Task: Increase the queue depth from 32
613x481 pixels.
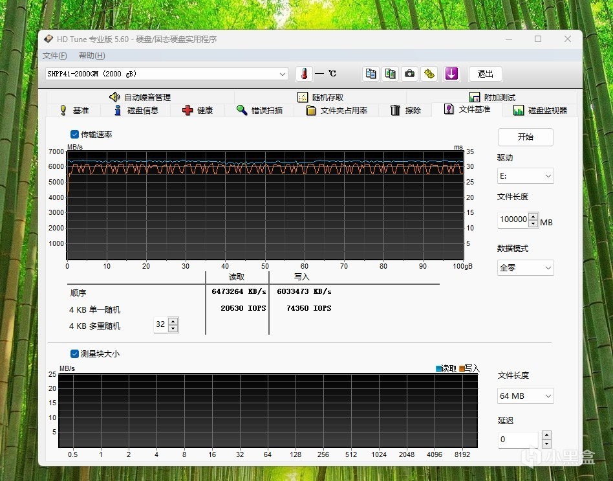Action: pos(173,321)
